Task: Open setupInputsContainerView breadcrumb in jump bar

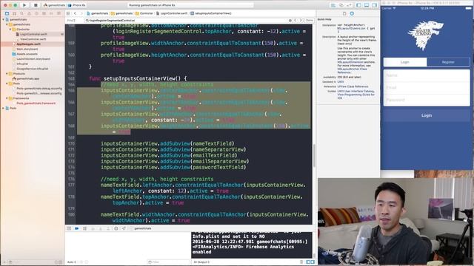Action: [211, 13]
